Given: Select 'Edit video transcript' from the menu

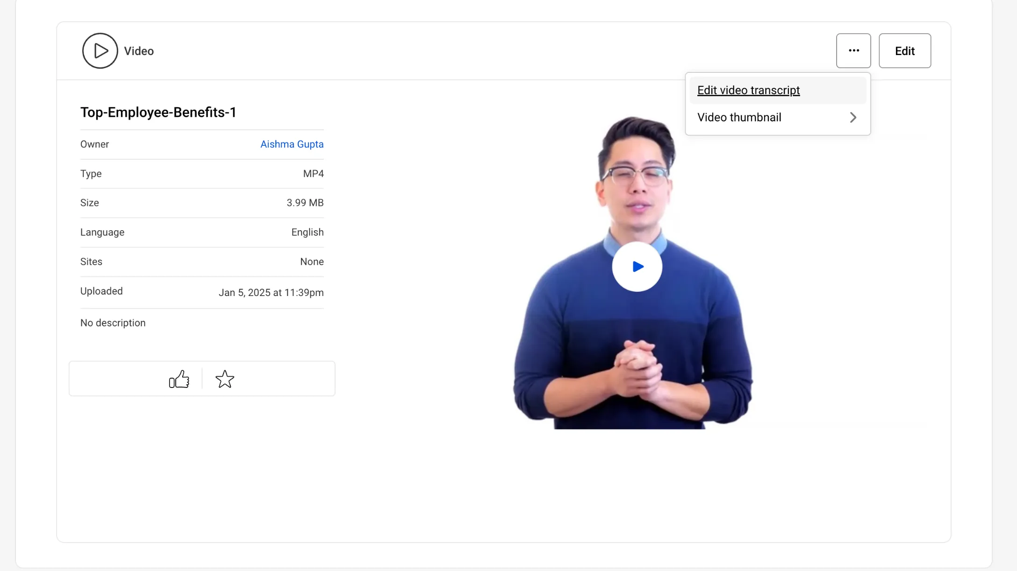Looking at the screenshot, I should 748,90.
